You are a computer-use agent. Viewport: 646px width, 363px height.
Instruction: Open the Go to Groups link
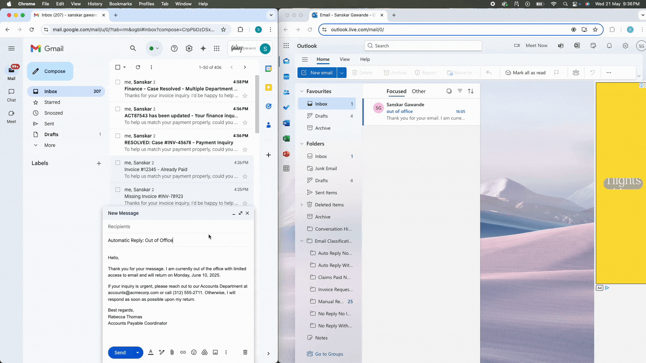pyautogui.click(x=329, y=354)
